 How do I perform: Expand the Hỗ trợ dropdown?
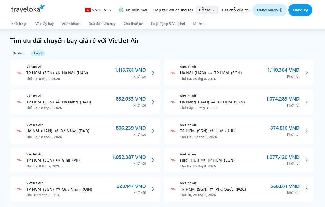click(x=207, y=10)
